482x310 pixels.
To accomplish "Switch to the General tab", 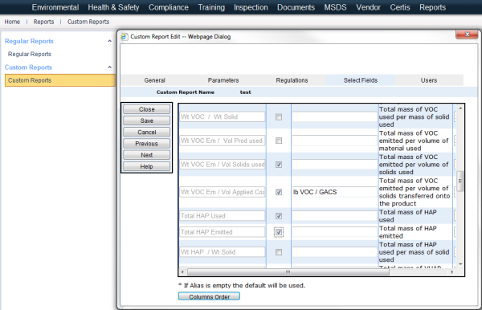I will [154, 80].
